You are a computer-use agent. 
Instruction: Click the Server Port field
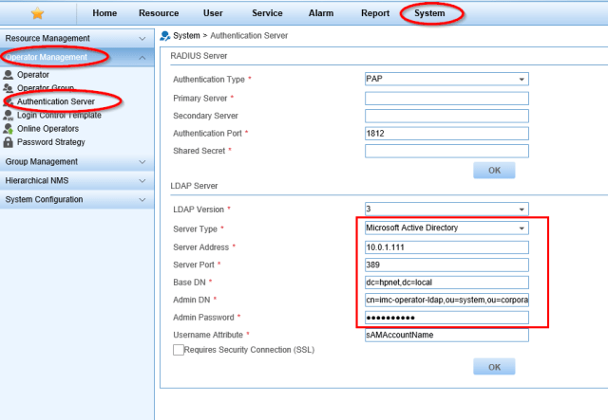[446, 265]
